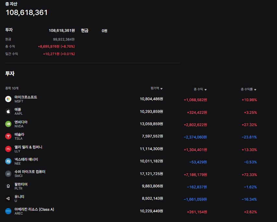Click the AAPL ticker text
Viewport: 277px width, 222px height.
pyautogui.click(x=18, y=114)
